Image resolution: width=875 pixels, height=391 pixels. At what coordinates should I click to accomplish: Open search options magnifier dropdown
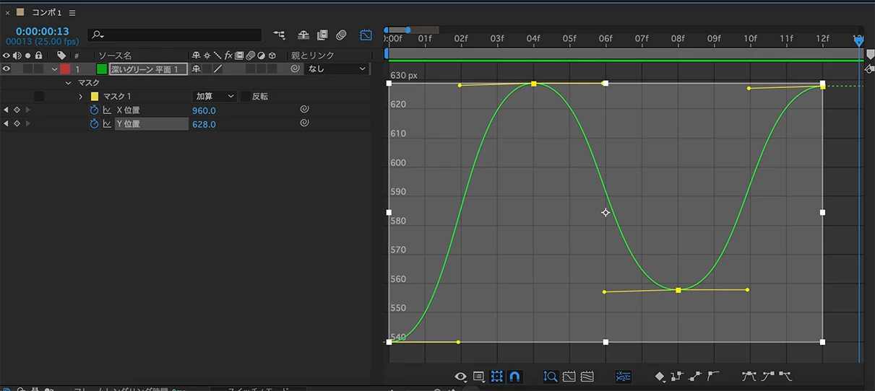(98, 35)
